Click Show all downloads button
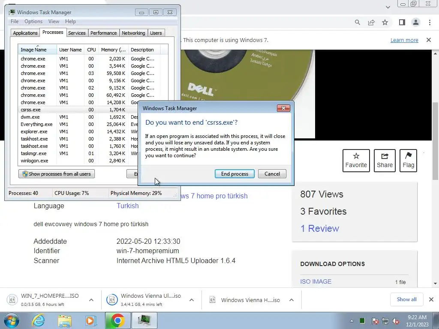439x329 pixels. tap(406, 299)
